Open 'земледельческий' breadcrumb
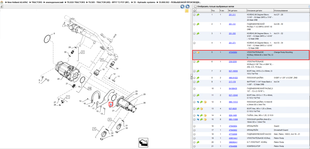This screenshot has width=310, height=149. (54, 2)
